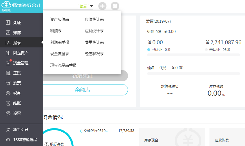Open the 税务 sidebar menu
Screen dimensions: 245x146
[x=22, y=93]
